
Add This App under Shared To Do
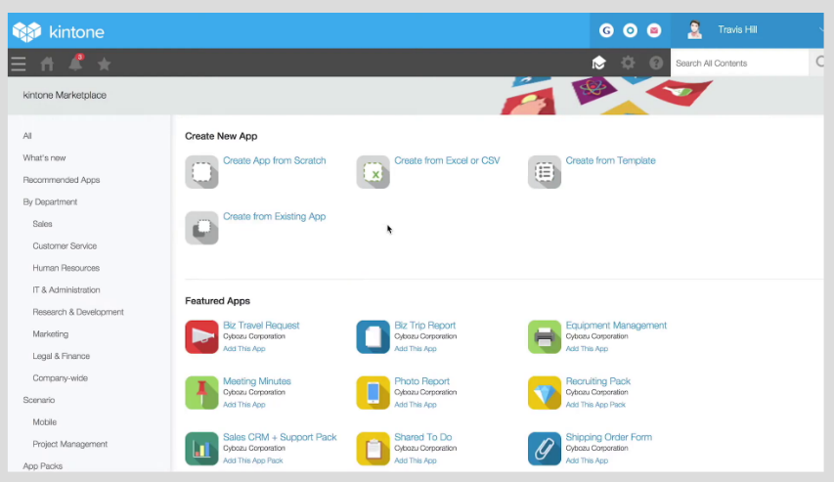click(416, 460)
